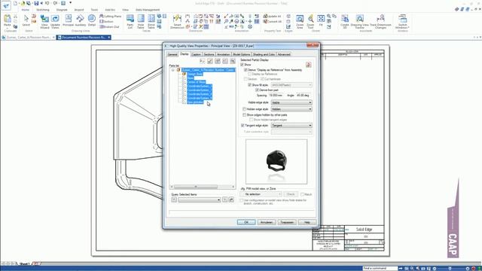Switch to the Shading and Color tab
The width and height of the screenshot is (482, 271).
point(264,54)
